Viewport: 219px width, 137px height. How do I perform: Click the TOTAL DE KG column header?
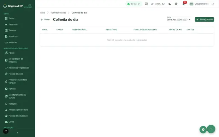click(175, 30)
